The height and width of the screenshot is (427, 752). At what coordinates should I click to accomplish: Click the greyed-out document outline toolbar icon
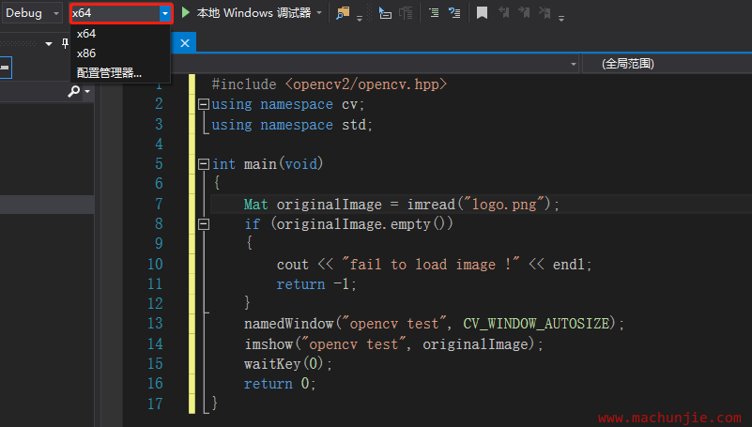click(406, 13)
